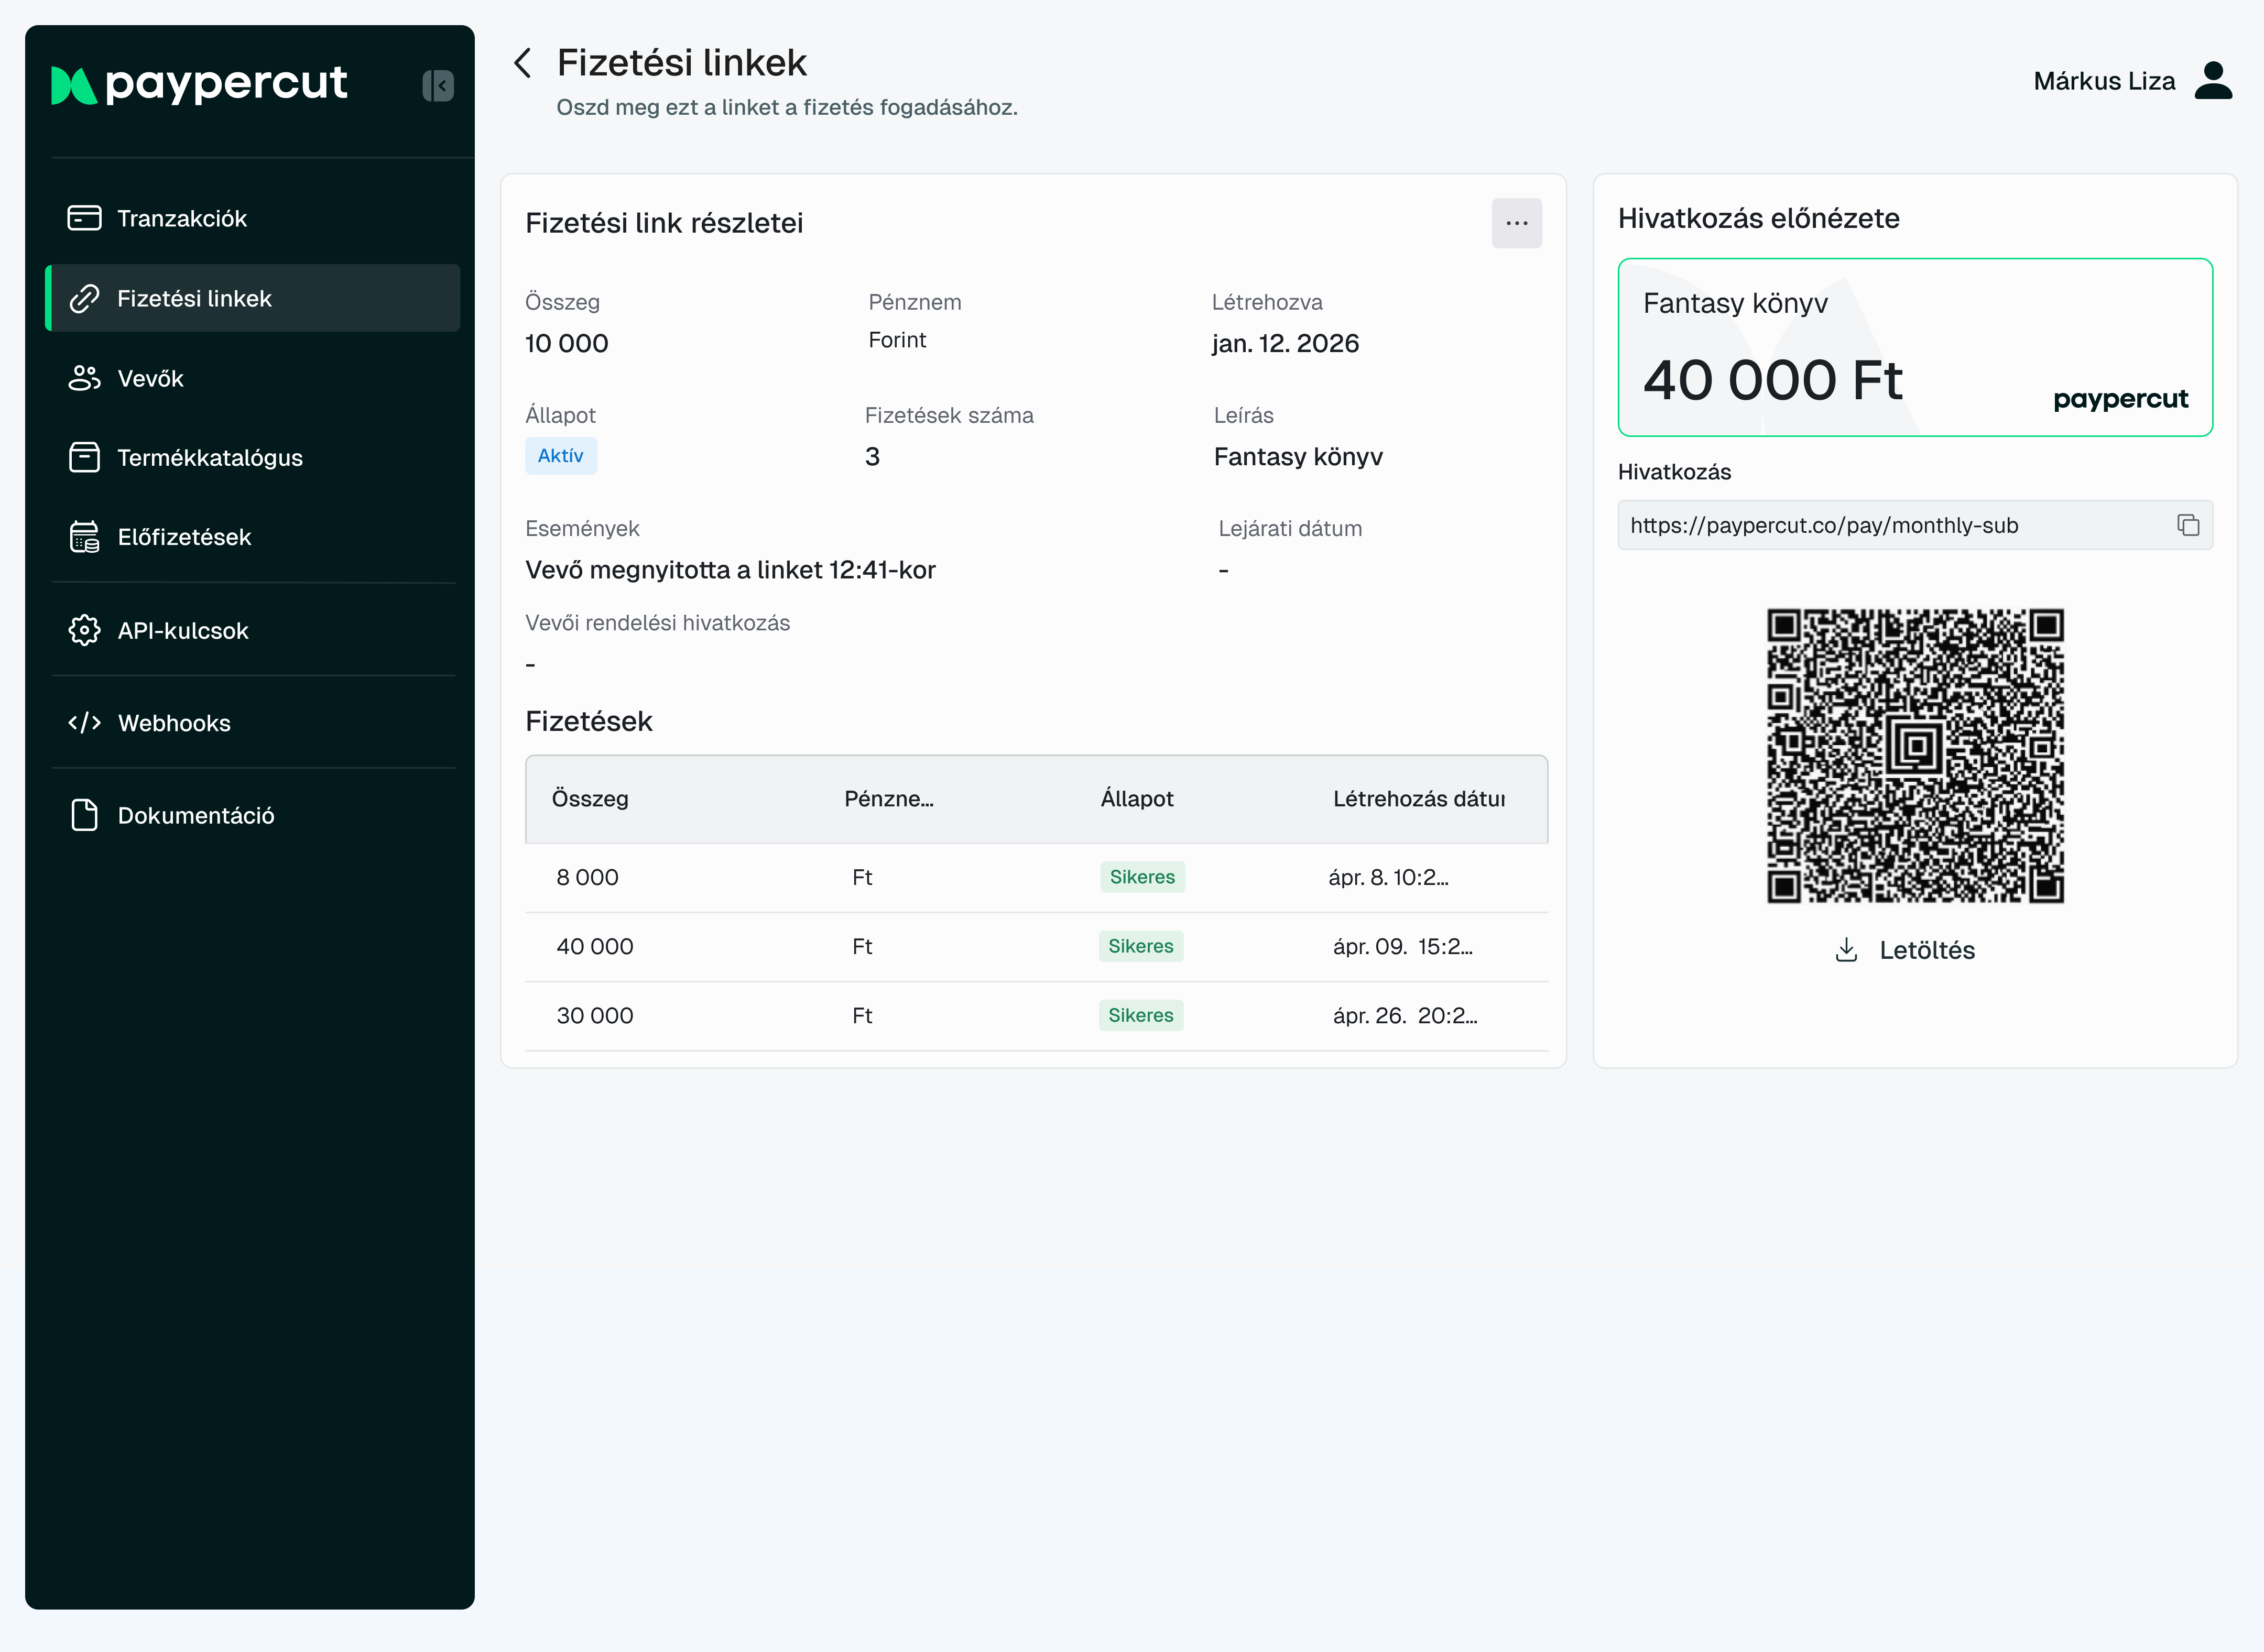
Task: Open Előfizetések in the sidebar
Action: tap(253, 537)
